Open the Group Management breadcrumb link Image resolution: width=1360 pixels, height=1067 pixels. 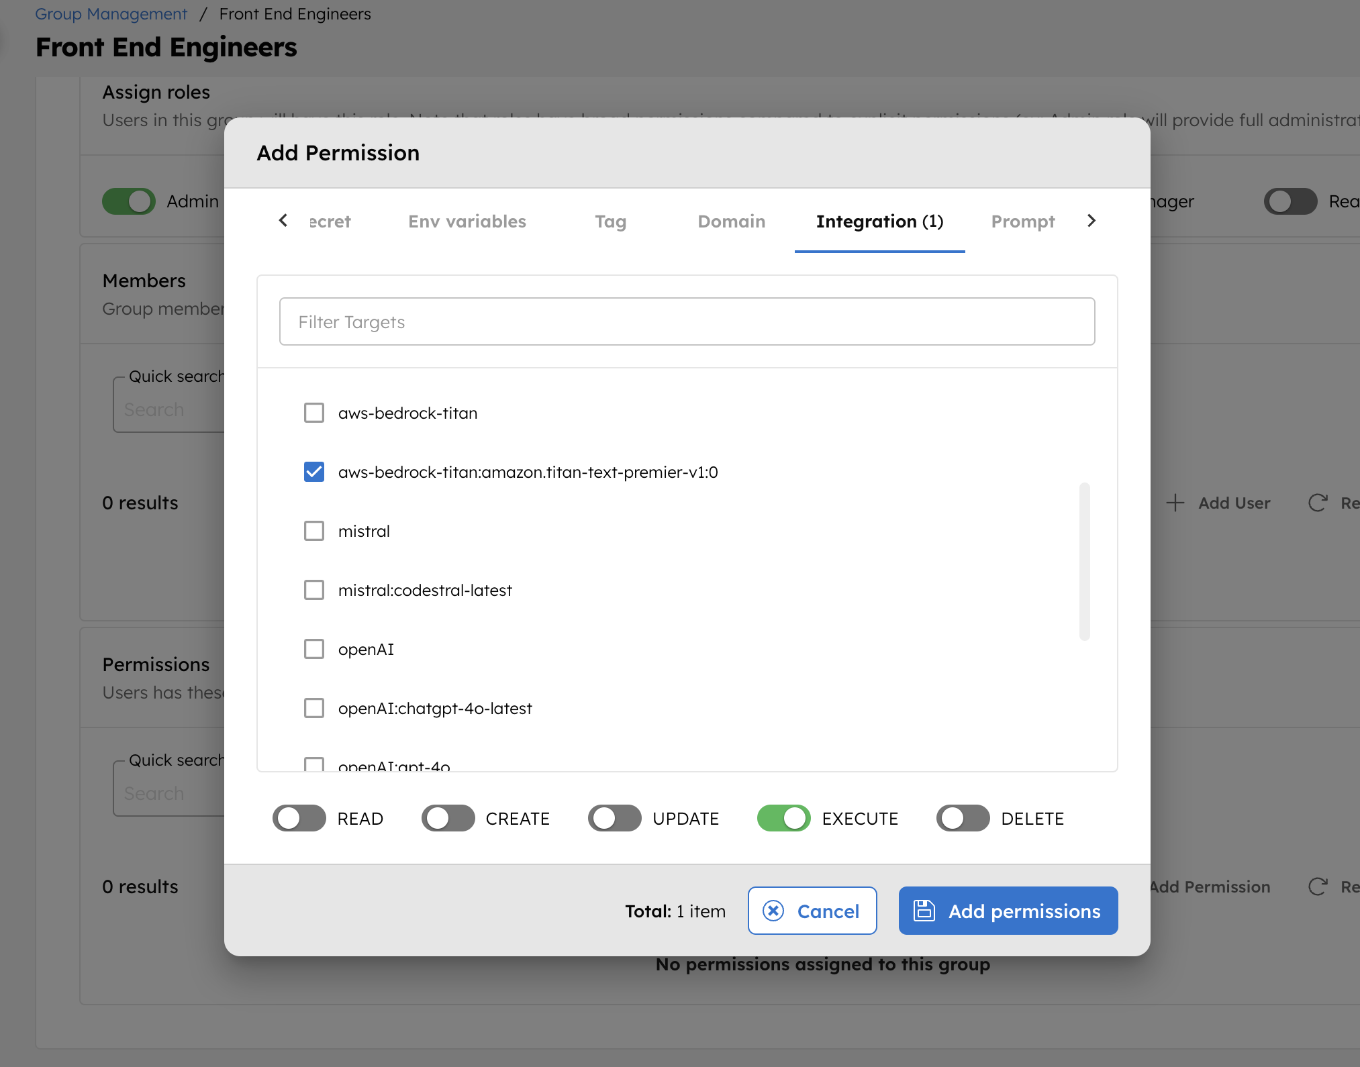(x=111, y=13)
